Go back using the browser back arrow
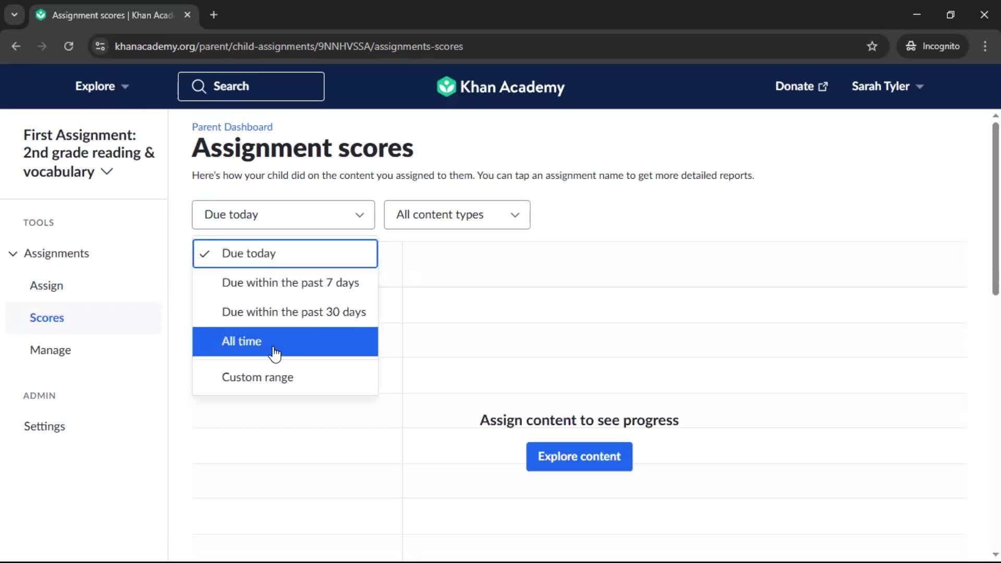This screenshot has width=1001, height=563. (x=16, y=46)
